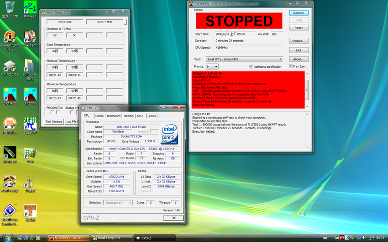Open the About tab in CPU-Z
Viewport: 388px width, 242px height.
(x=152, y=116)
